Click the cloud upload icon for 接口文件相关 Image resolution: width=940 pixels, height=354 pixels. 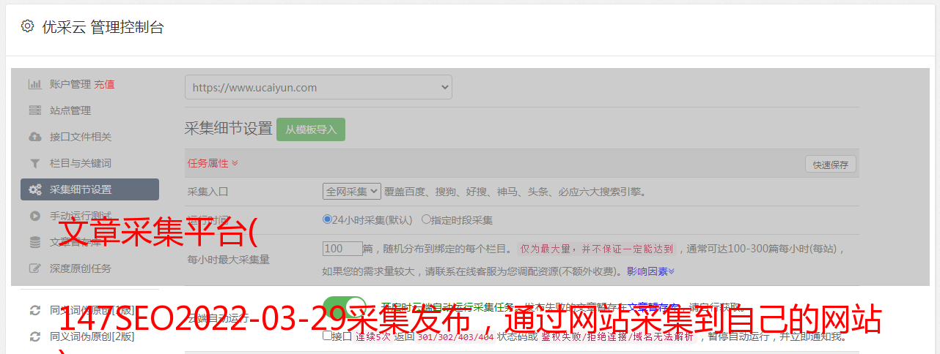tap(34, 137)
